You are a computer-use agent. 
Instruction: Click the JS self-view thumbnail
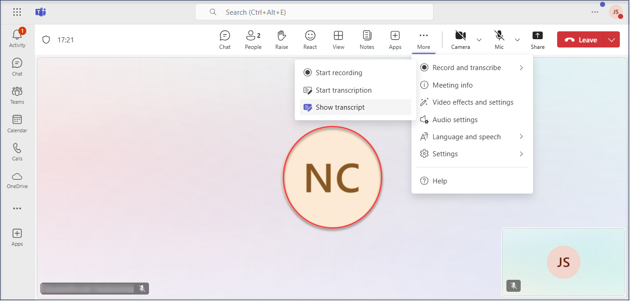click(563, 261)
